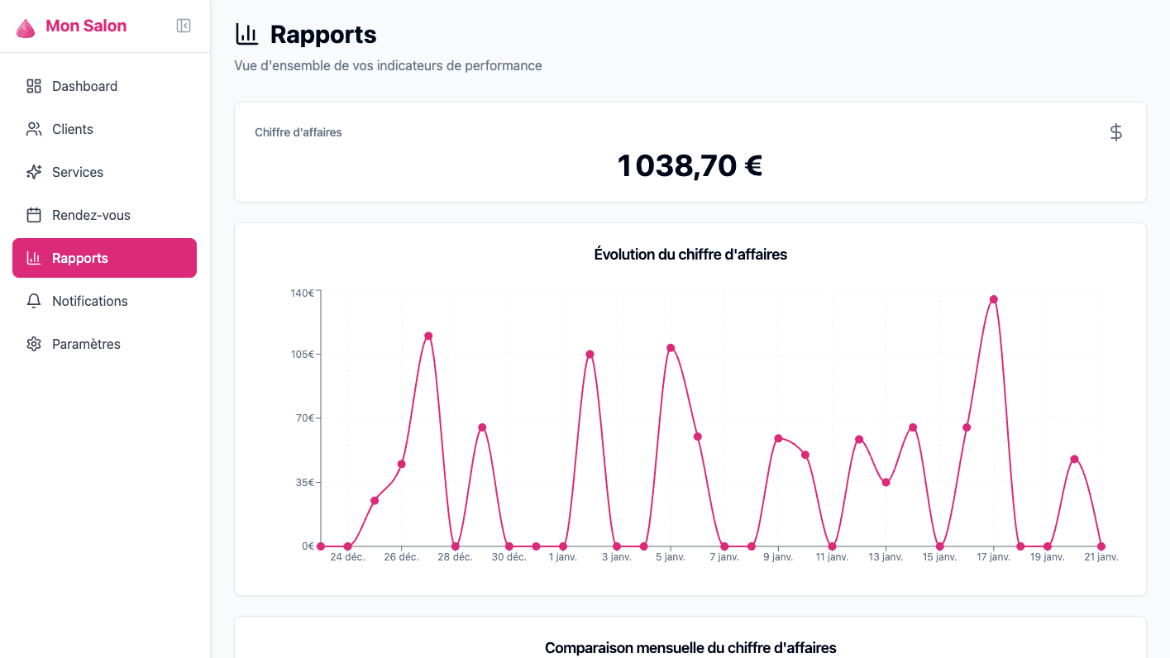Image resolution: width=1170 pixels, height=658 pixels.
Task: Open the Dashboard grid icon in sidebar
Action: (x=33, y=86)
